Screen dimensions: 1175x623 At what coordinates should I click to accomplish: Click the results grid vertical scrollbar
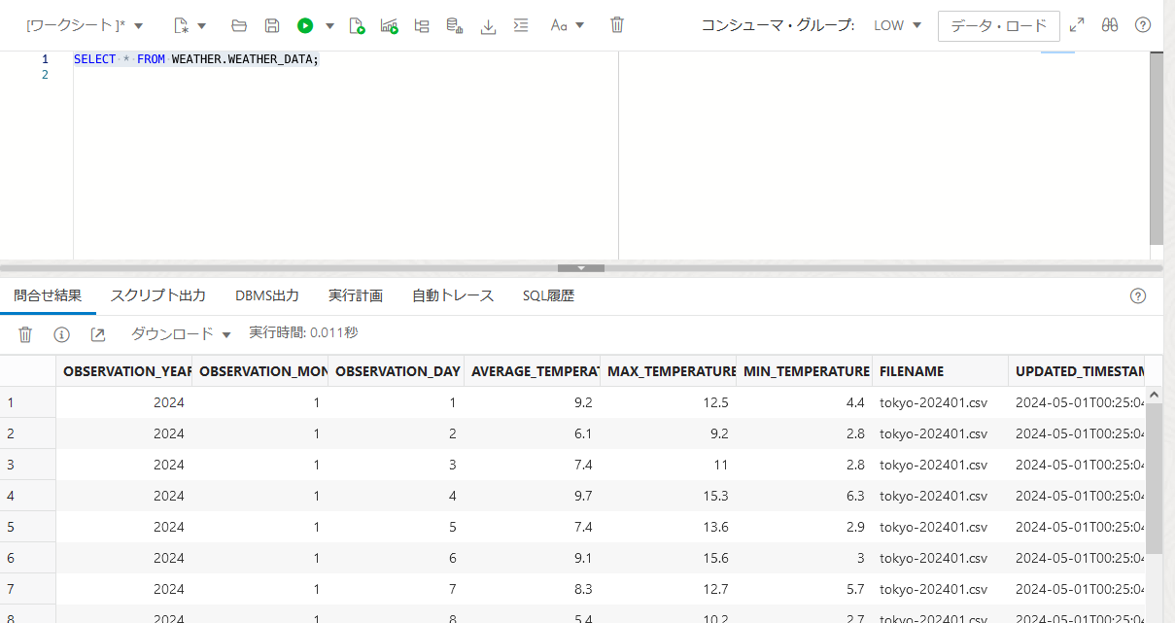pos(1154,478)
